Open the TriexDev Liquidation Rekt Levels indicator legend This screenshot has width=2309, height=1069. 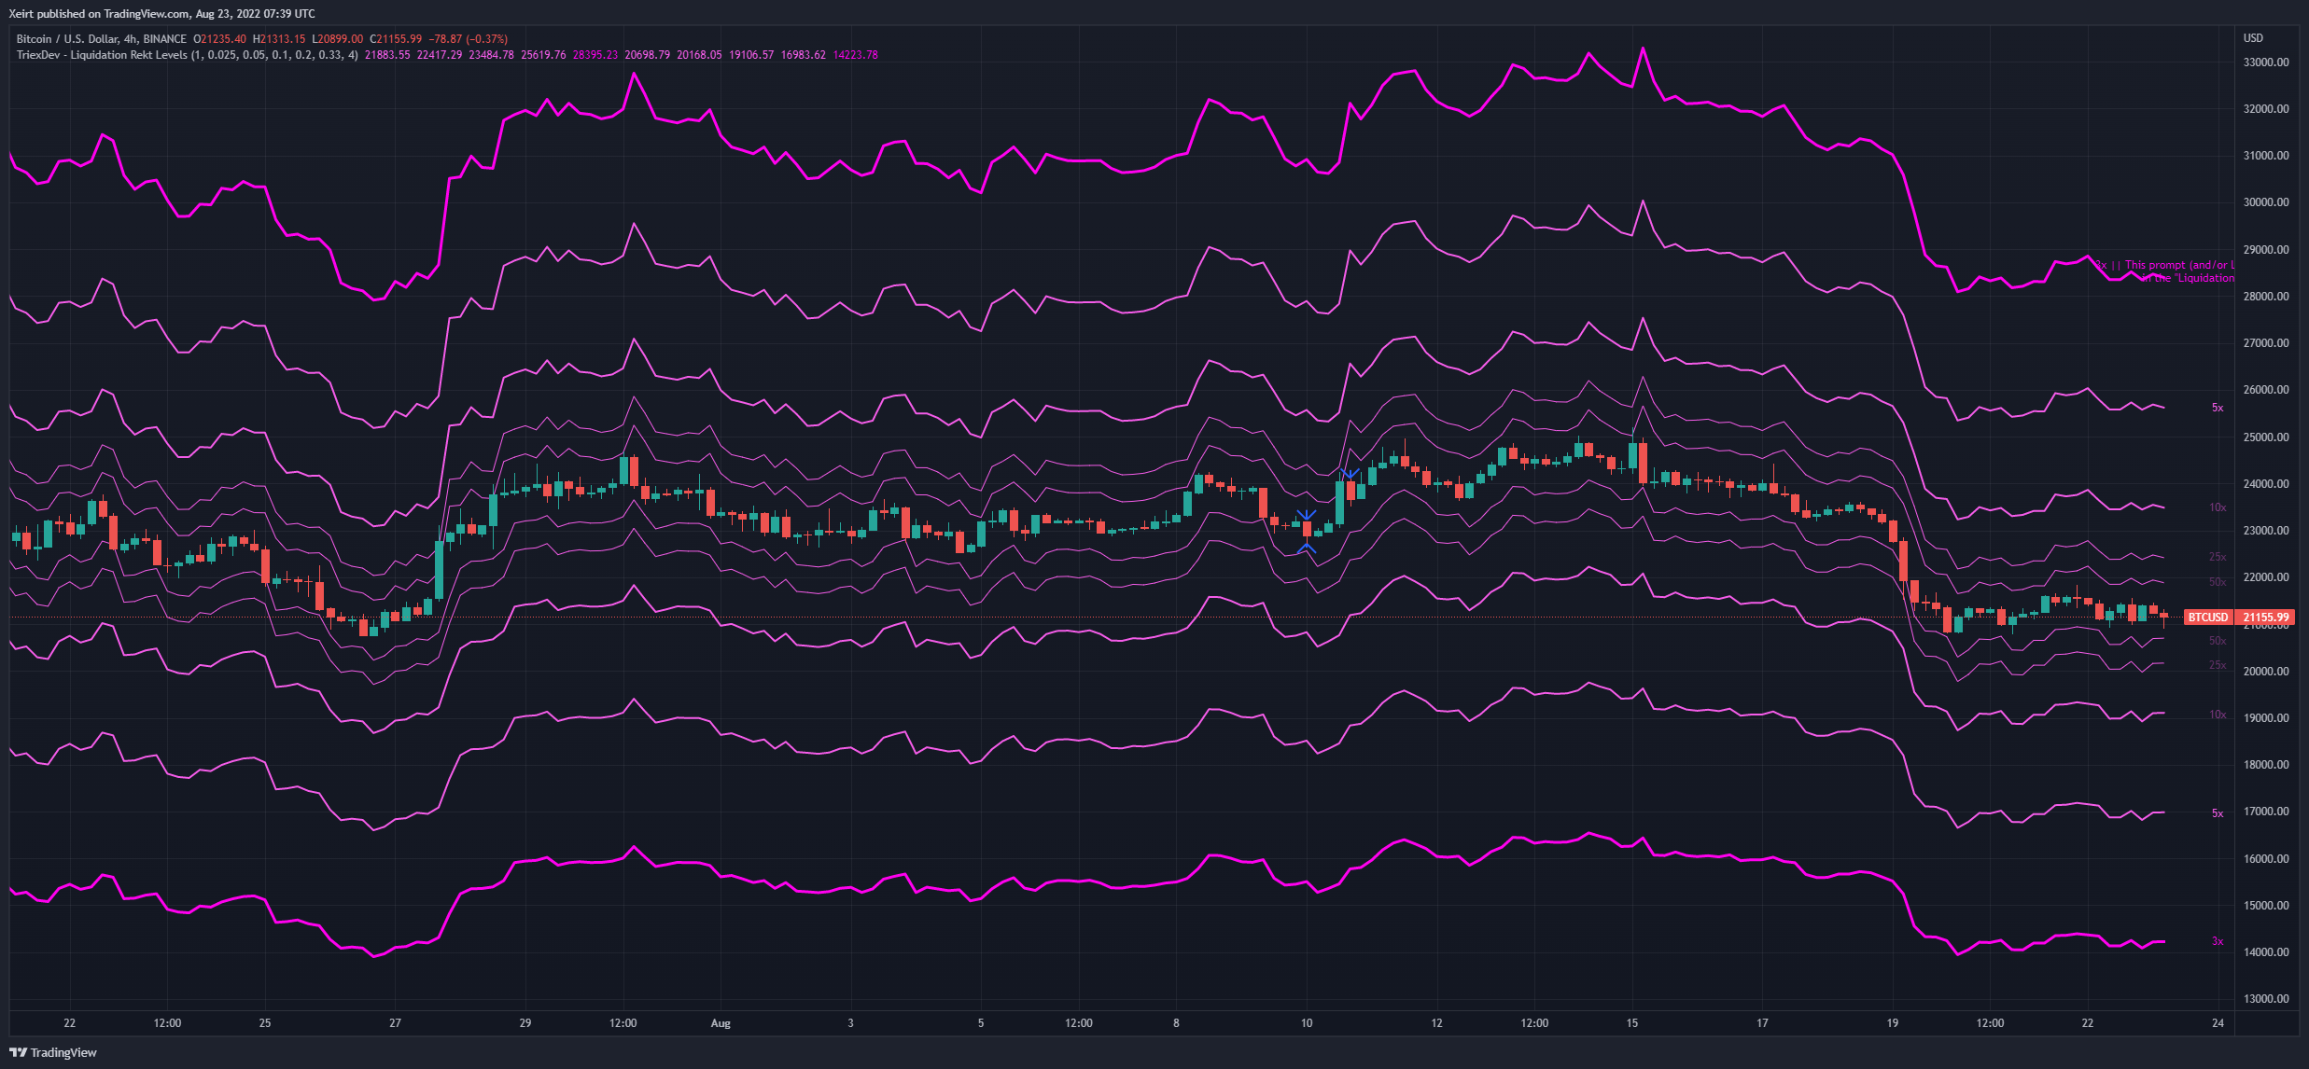(x=187, y=55)
